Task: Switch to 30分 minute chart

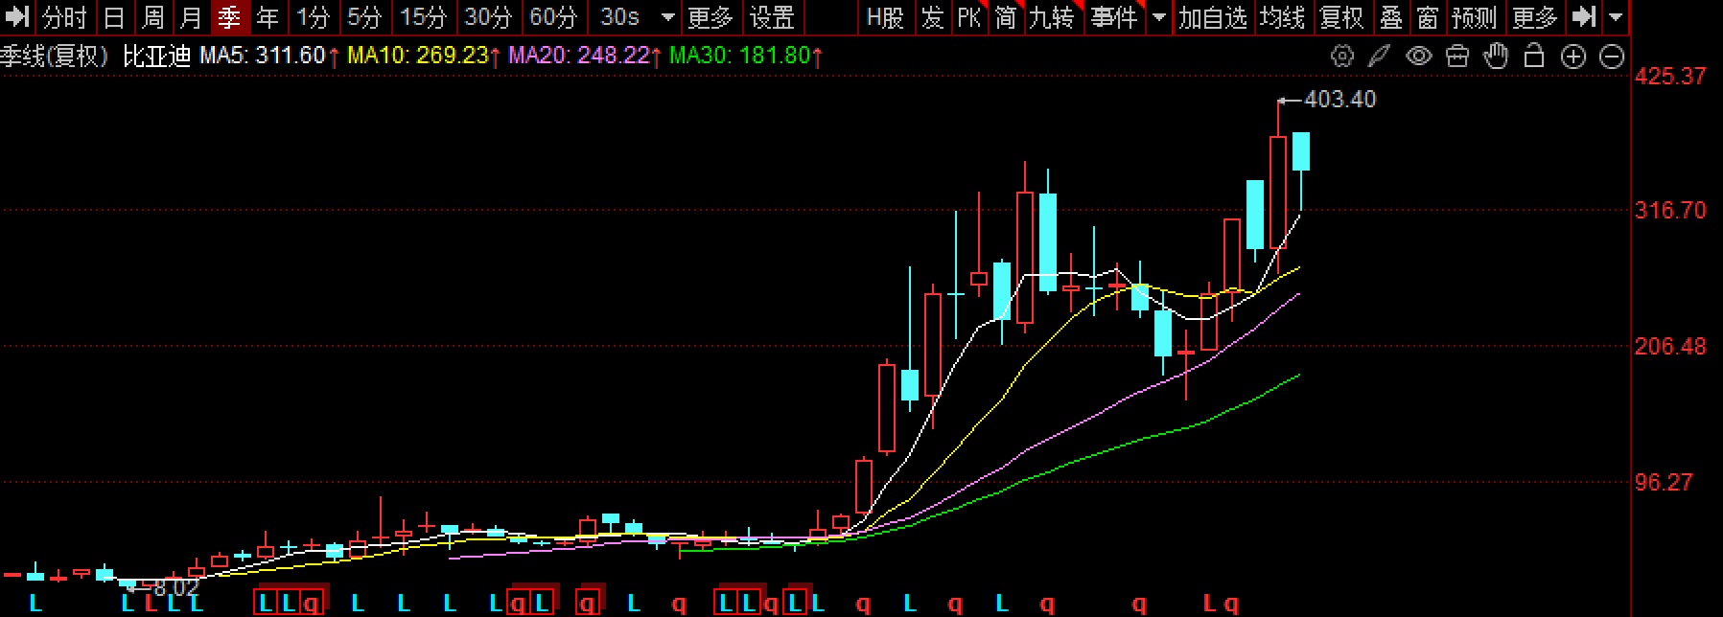Action: 488,17
